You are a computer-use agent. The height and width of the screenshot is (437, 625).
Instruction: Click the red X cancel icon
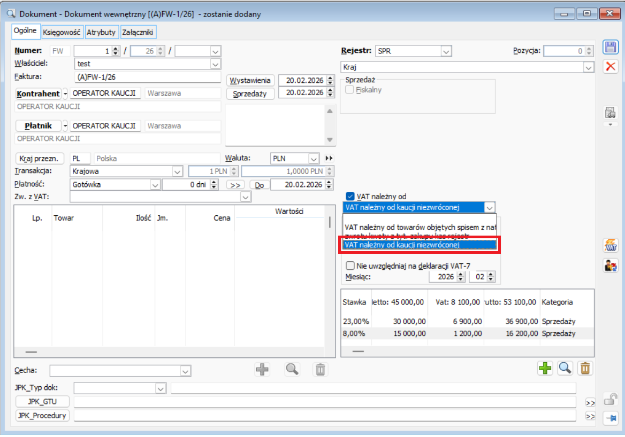(611, 67)
